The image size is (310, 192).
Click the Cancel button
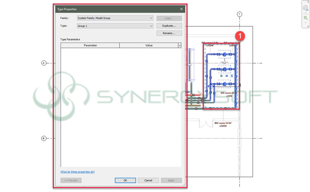[x=148, y=180]
